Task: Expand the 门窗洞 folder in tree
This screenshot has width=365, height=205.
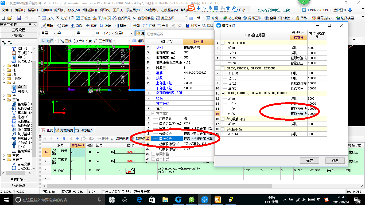Action: click(4, 78)
